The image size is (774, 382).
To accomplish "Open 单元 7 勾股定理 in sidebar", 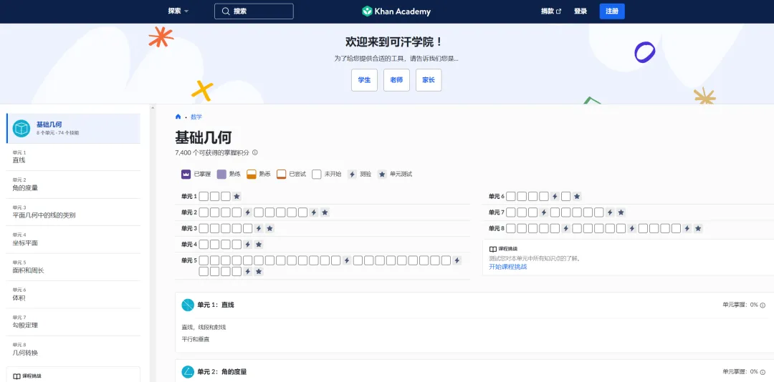I will click(x=74, y=323).
